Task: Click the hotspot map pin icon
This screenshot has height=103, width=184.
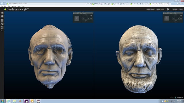Action: click(2, 17)
